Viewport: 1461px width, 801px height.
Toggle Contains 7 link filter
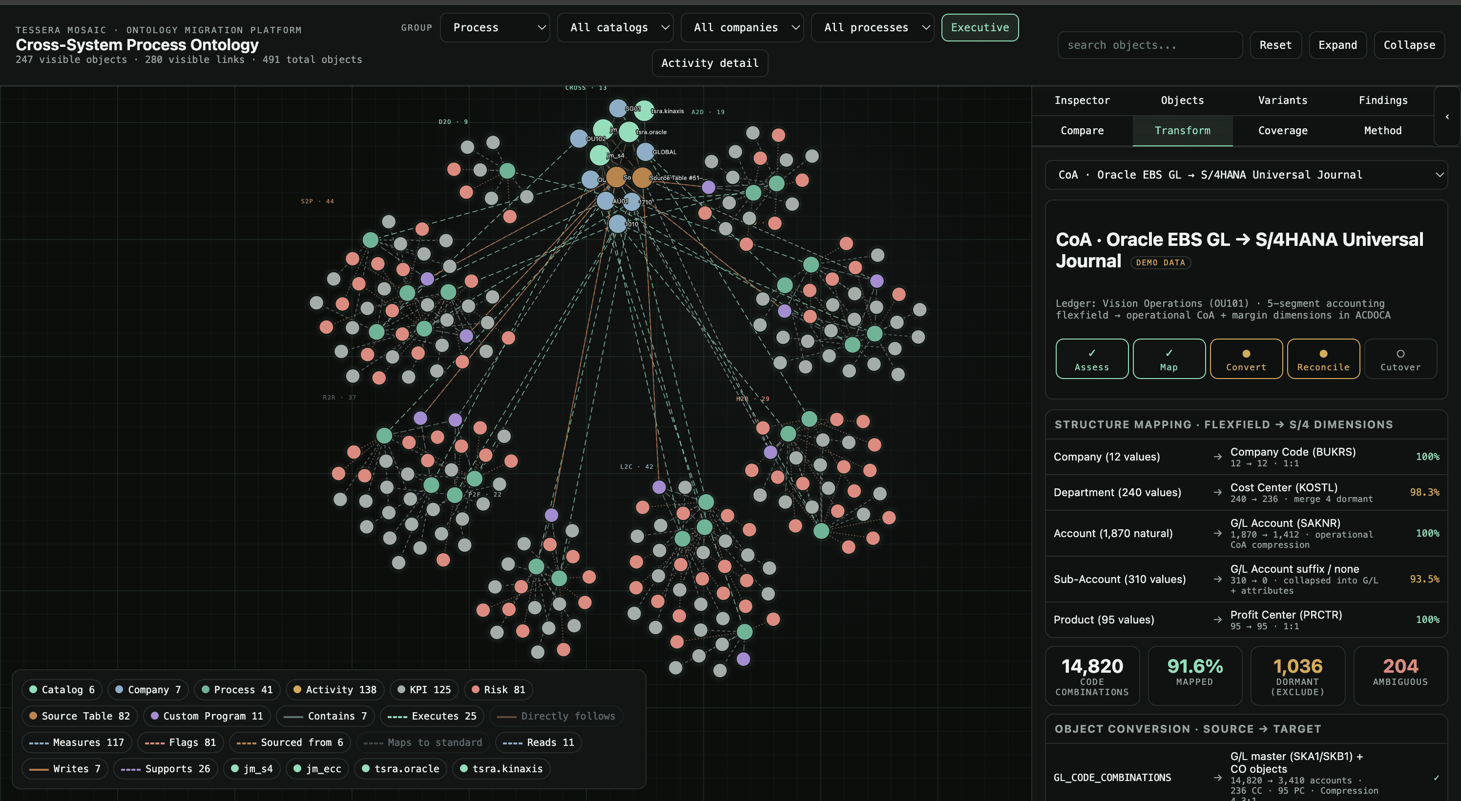click(x=325, y=716)
